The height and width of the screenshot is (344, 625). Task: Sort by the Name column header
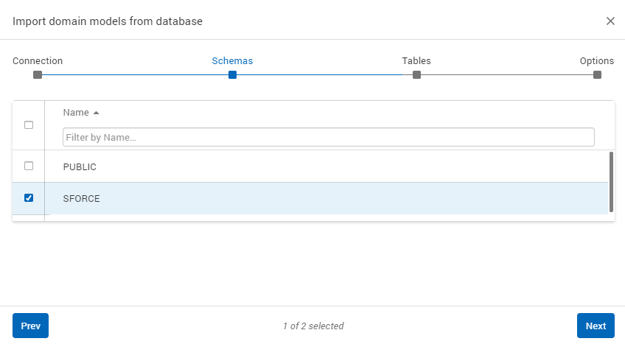76,113
